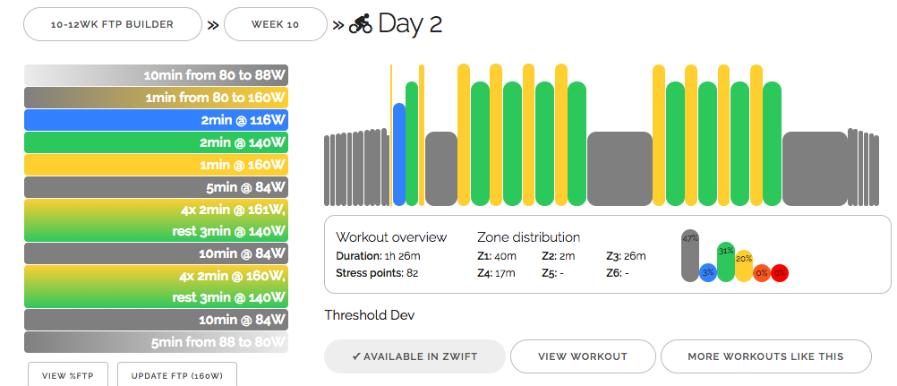The width and height of the screenshot is (897, 386).
Task: Select the 4x 2min @ 160W interval block
Action: click(x=156, y=287)
